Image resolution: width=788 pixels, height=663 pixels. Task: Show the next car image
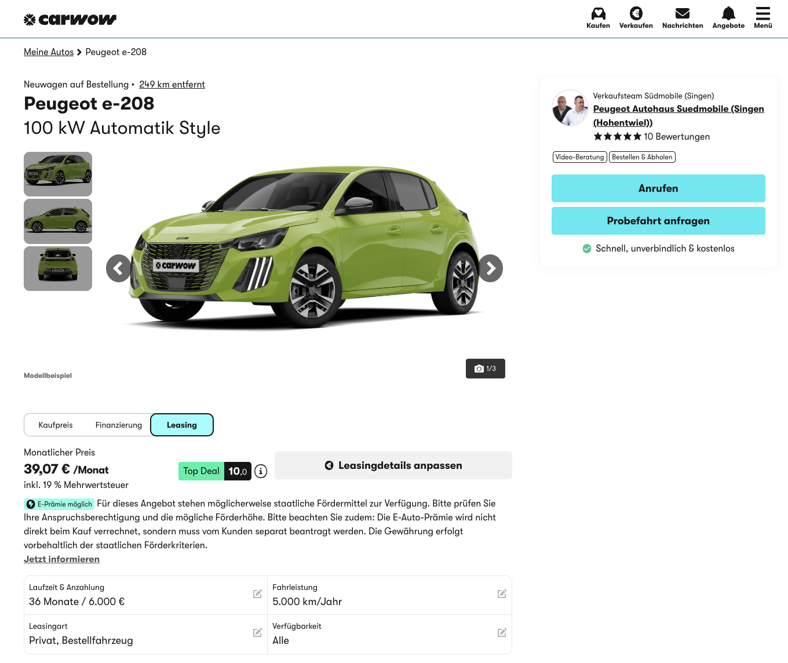click(491, 268)
